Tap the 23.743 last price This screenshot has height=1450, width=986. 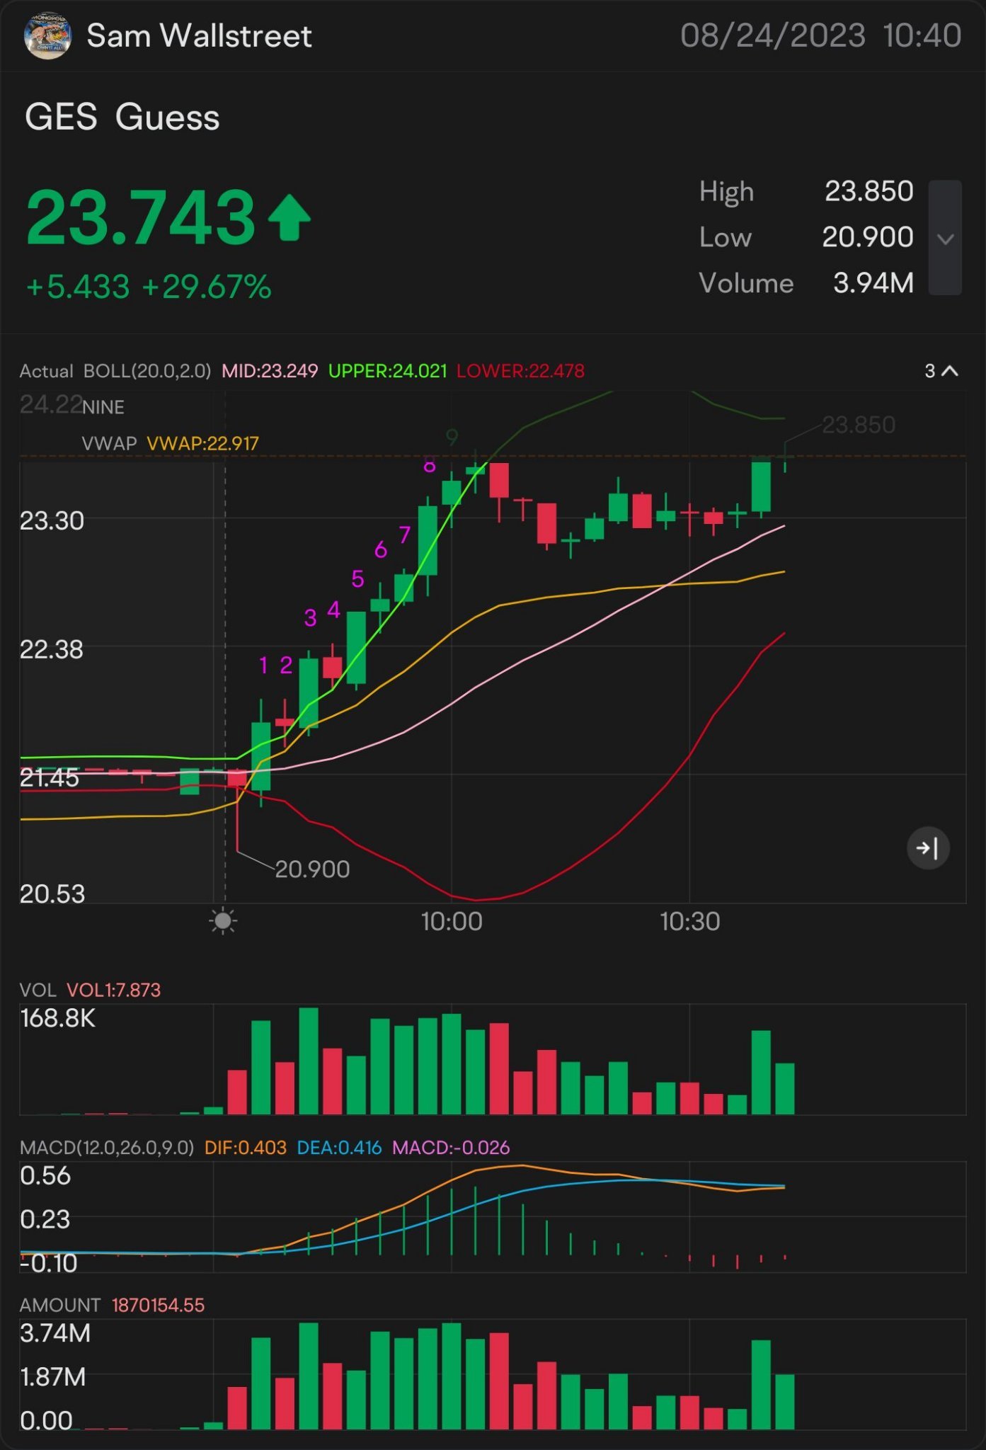click(x=140, y=218)
